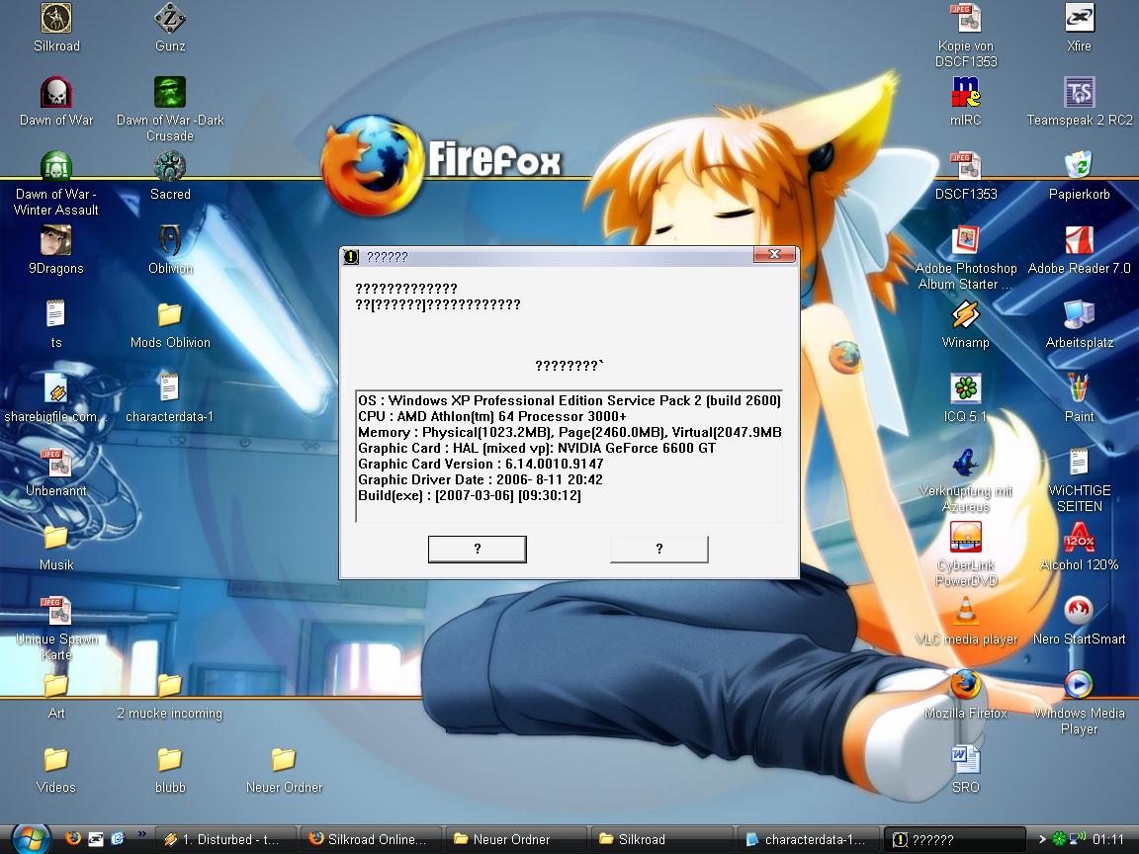Expand the quick launch overflow chevron

click(x=141, y=835)
